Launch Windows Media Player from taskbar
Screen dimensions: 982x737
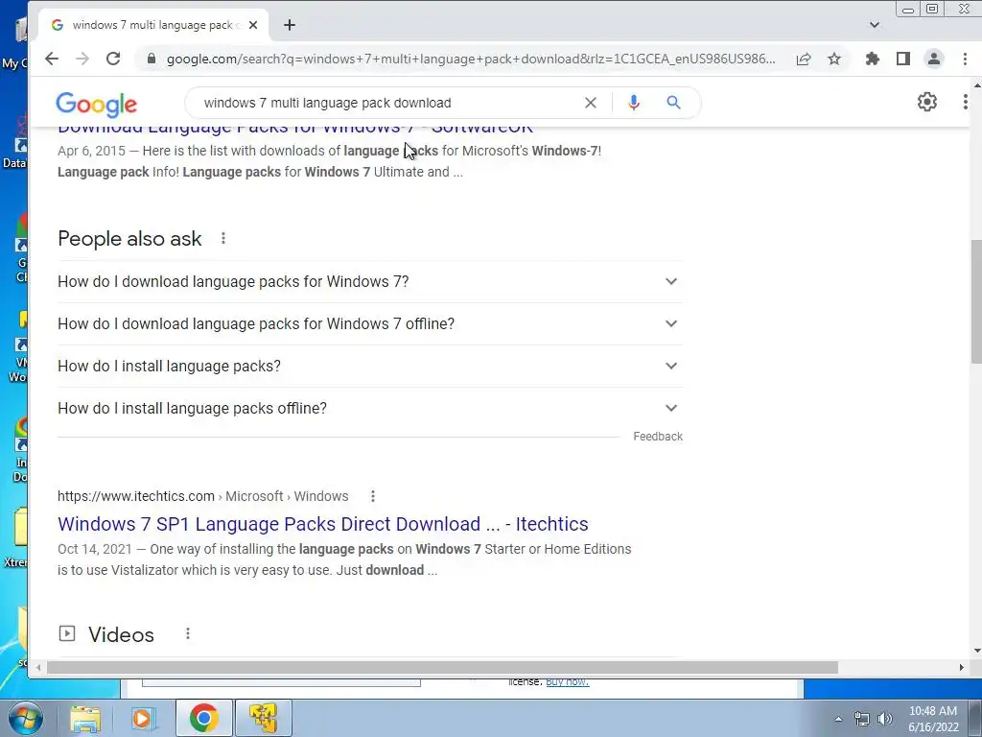(143, 718)
